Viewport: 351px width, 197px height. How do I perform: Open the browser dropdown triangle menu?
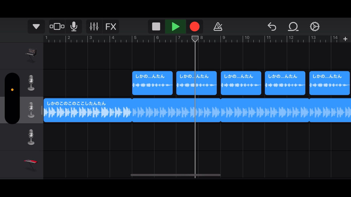[x=36, y=27]
